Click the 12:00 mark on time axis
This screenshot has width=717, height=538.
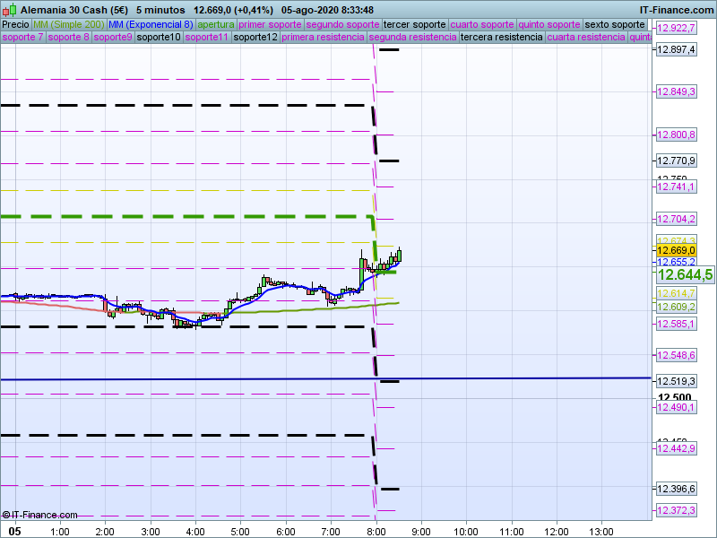557,531
